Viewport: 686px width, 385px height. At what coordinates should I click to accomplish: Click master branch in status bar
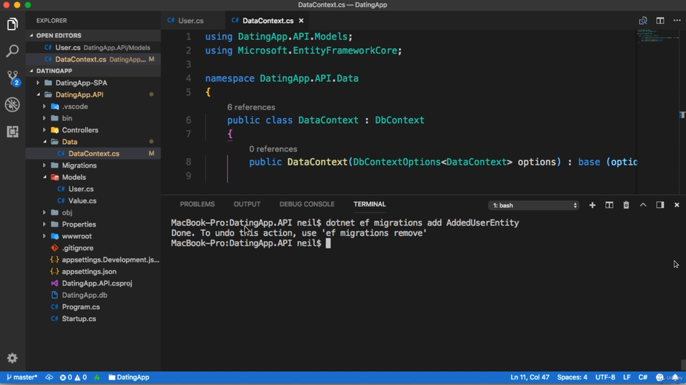pos(21,377)
